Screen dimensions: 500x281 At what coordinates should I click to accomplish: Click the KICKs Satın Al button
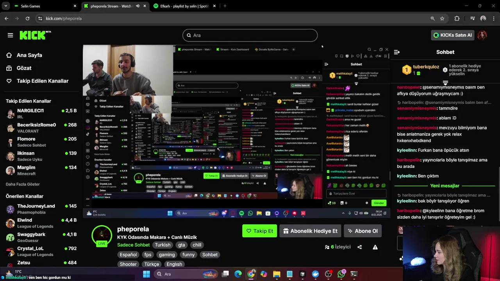452,35
